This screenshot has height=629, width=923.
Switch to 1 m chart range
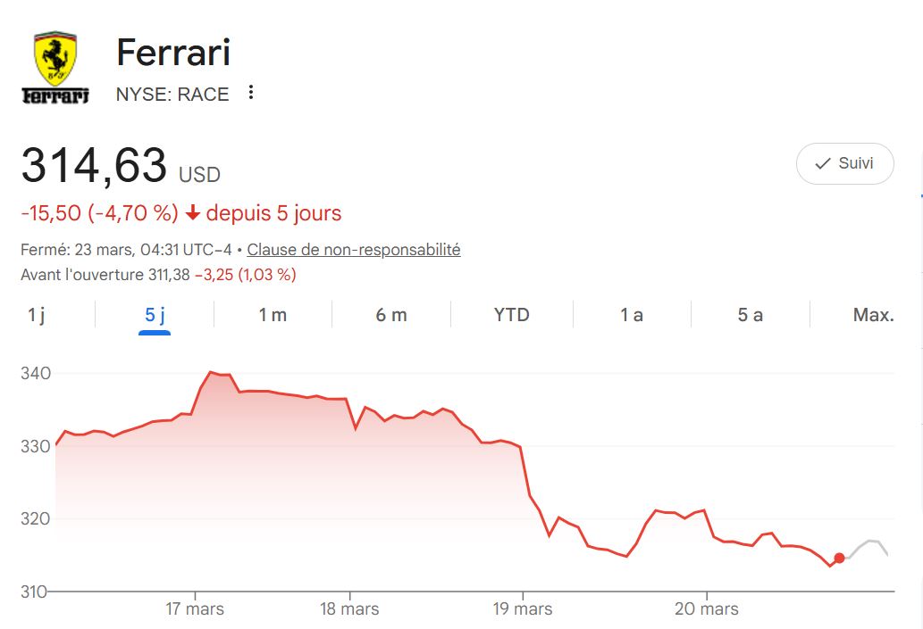[273, 315]
